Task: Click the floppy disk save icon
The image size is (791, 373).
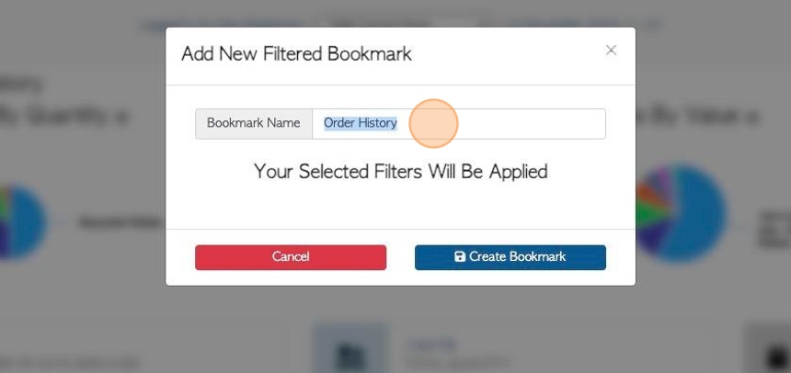Action: click(x=460, y=257)
